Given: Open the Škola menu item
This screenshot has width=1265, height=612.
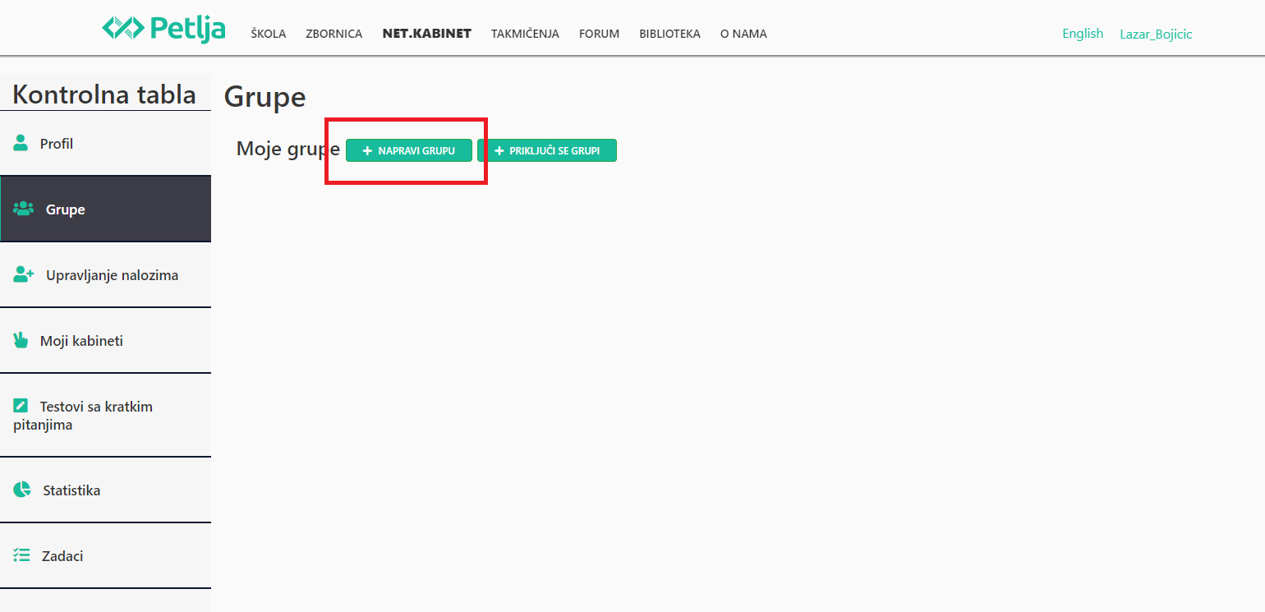Looking at the screenshot, I should [x=269, y=34].
